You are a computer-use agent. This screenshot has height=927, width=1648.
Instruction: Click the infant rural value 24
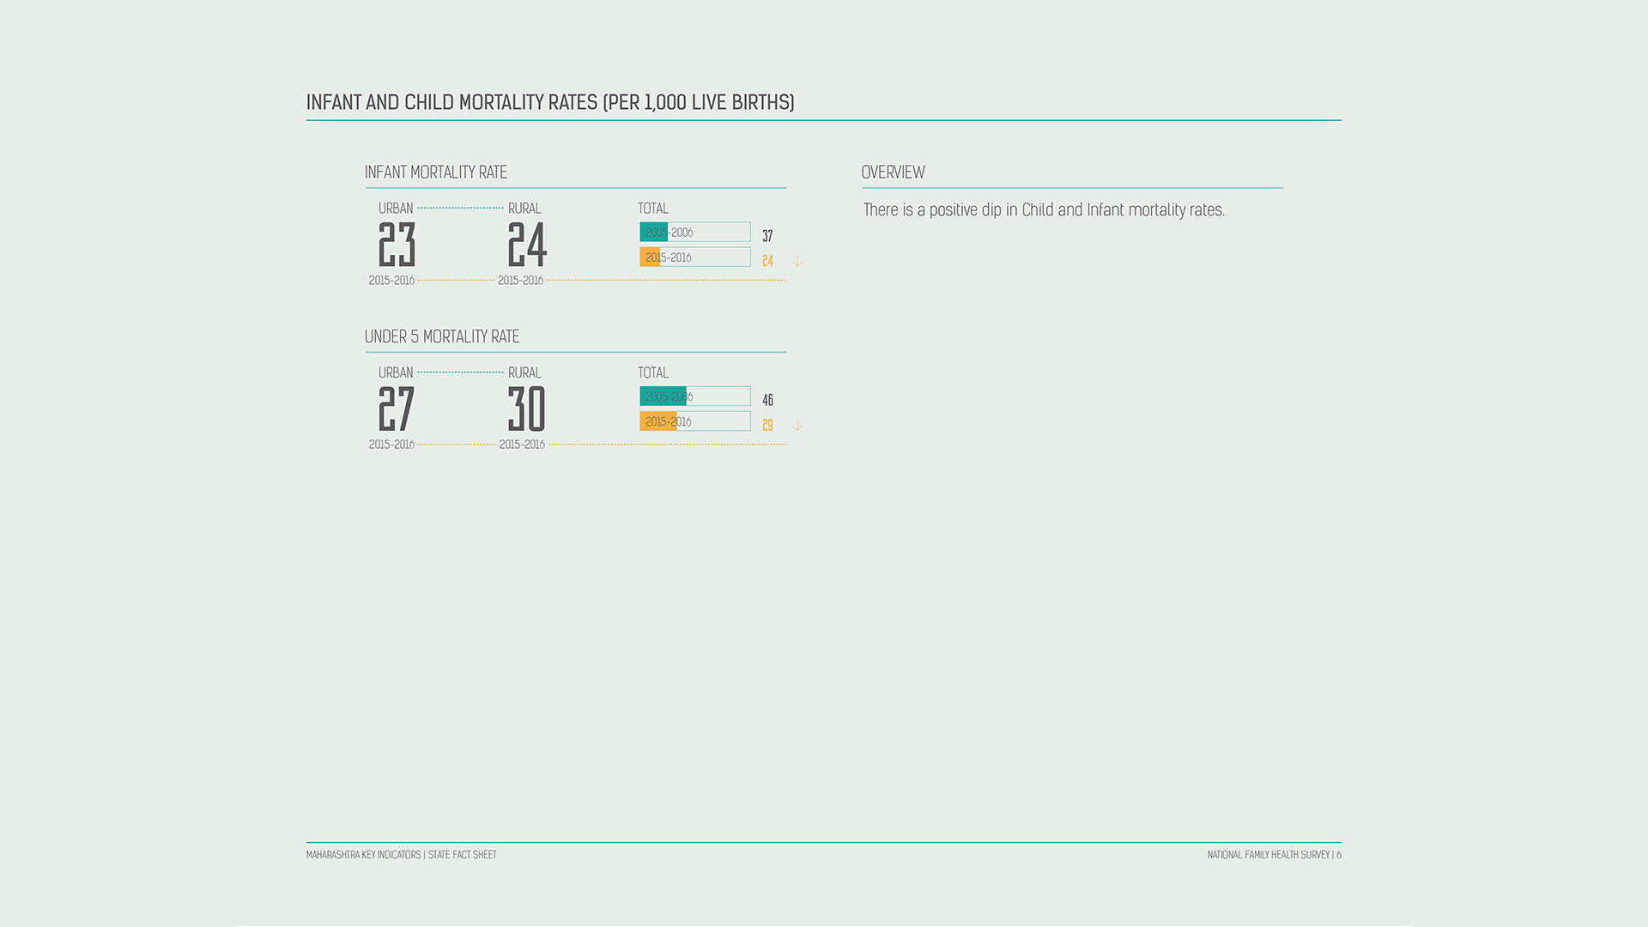tap(527, 245)
